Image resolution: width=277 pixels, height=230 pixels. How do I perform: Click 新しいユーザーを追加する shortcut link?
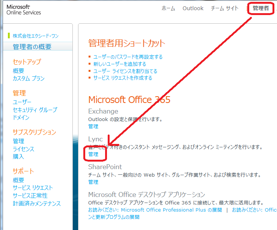[x=120, y=64]
